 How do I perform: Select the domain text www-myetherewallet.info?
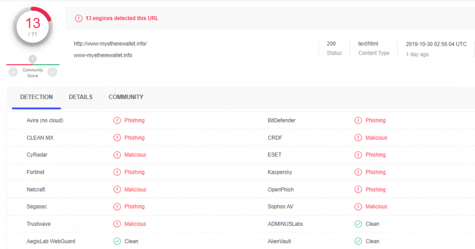pyautogui.click(x=103, y=55)
